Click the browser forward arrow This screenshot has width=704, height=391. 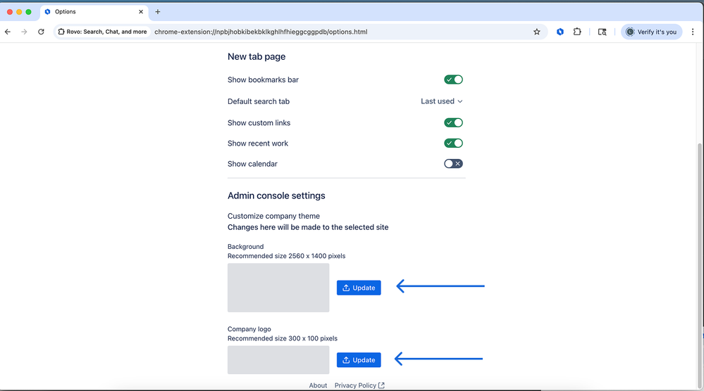(24, 32)
